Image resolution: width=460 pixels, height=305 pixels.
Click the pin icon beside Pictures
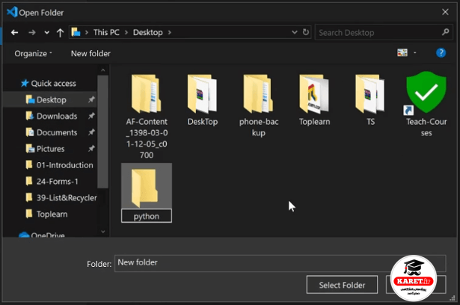tap(91, 149)
